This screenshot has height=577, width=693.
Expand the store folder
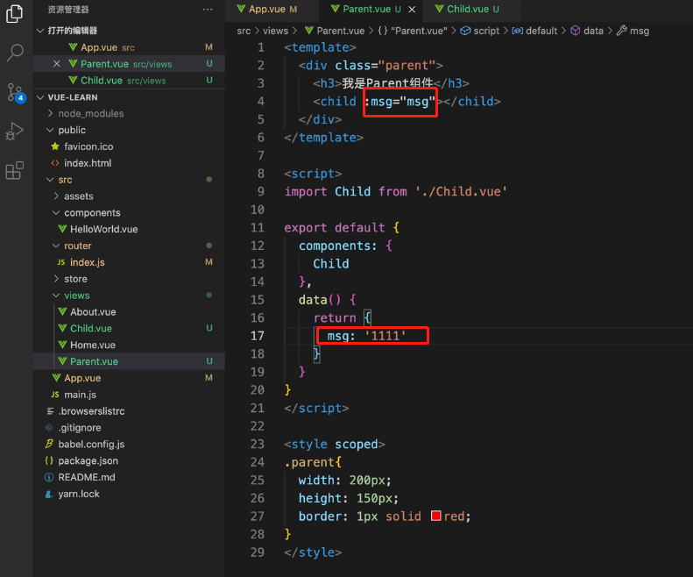[75, 279]
